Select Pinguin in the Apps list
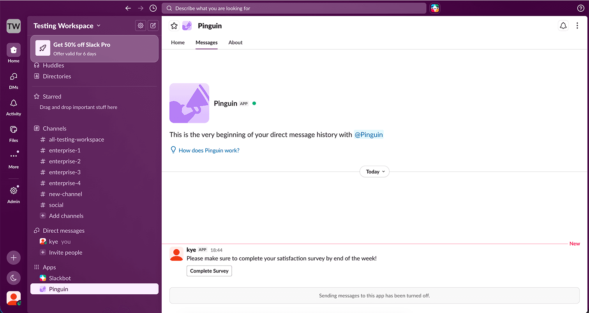The width and height of the screenshot is (589, 313). (x=94, y=289)
